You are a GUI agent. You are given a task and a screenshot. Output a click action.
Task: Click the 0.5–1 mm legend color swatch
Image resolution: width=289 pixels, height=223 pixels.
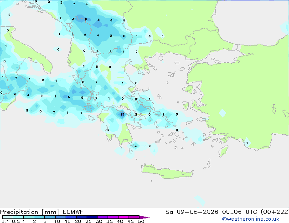point(18,217)
